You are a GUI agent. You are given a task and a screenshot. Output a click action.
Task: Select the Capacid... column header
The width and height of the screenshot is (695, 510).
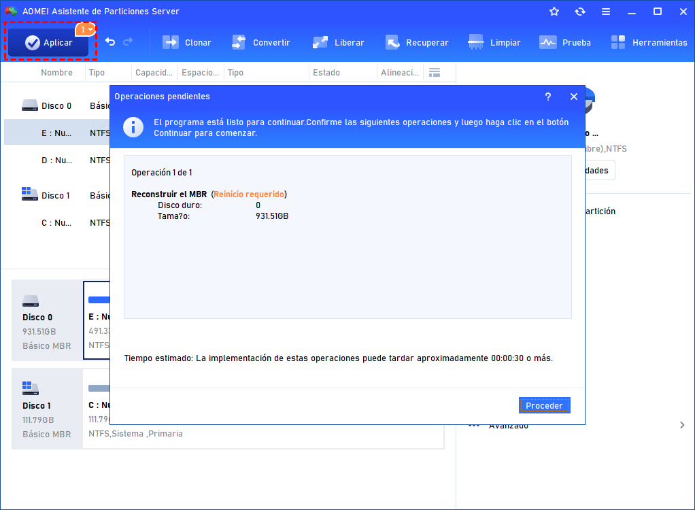[x=154, y=73]
